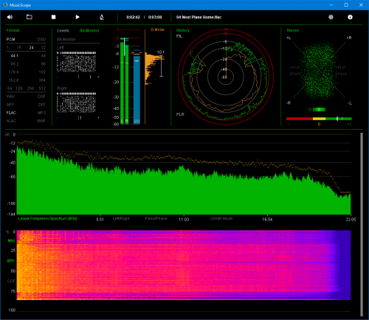This screenshot has width=369, height=320.
Task: Click the stereo correlation meter bar
Action: click(319, 119)
